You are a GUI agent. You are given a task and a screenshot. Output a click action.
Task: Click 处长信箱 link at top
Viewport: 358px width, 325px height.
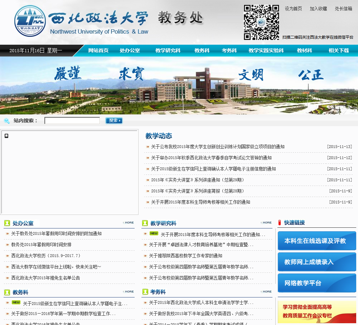click(343, 9)
